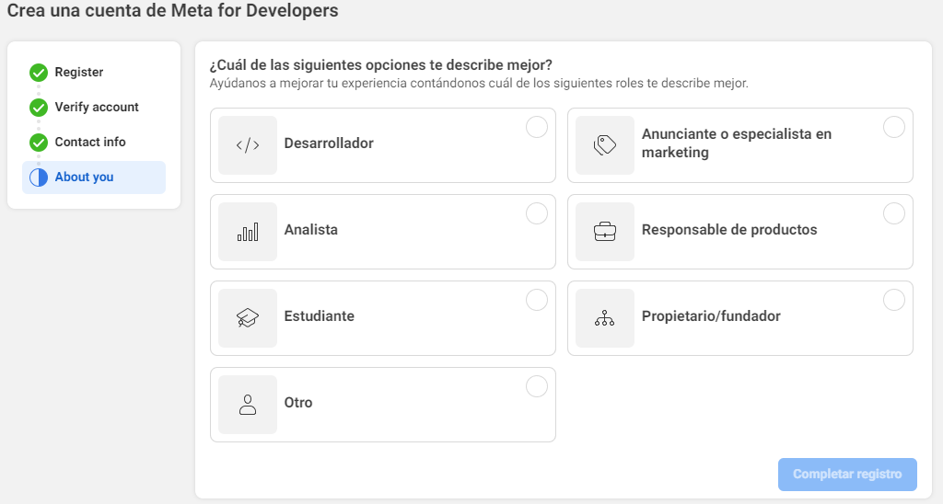This screenshot has width=943, height=504.
Task: Click the code brackets icon for Desarrollador
Action: (248, 144)
